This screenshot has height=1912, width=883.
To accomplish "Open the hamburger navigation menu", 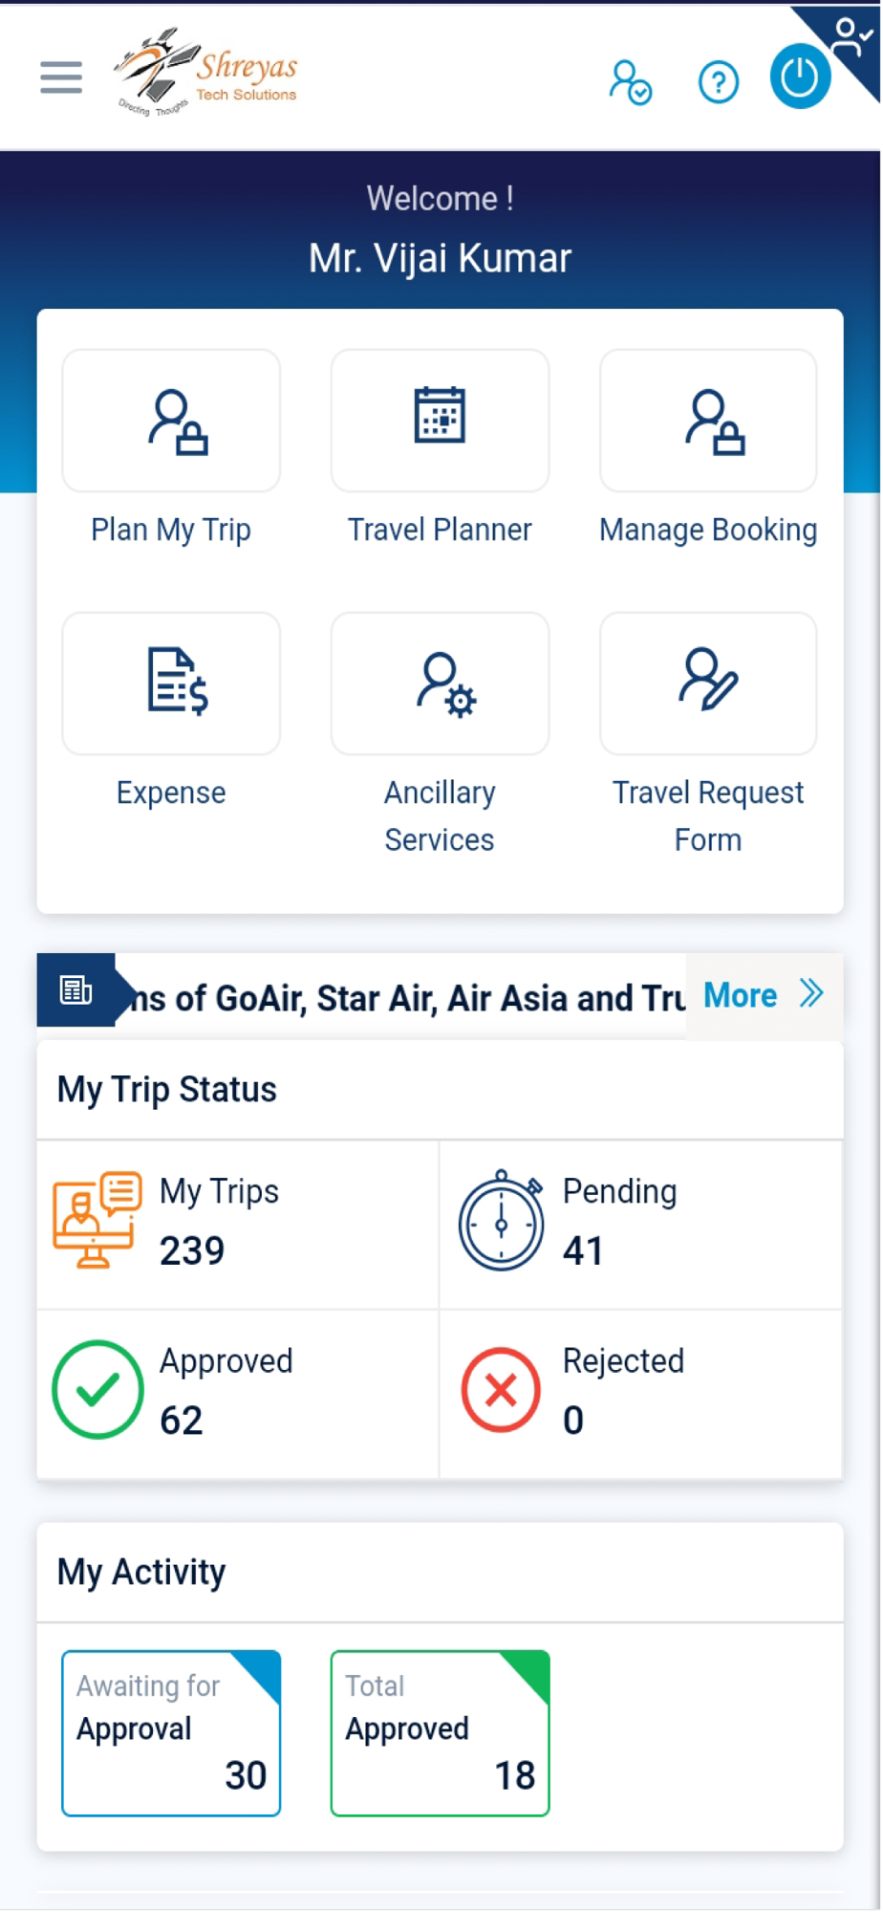I will [61, 77].
